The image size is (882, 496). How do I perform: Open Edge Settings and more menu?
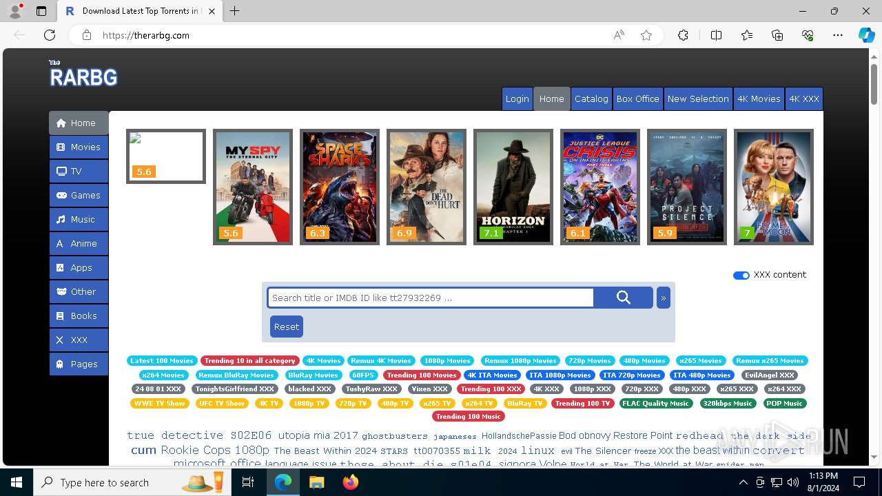[x=838, y=35]
